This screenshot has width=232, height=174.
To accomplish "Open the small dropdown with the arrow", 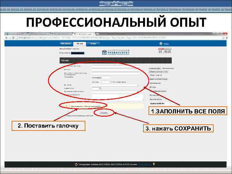I will (x=97, y=89).
